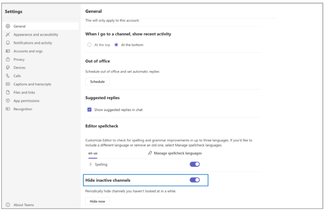The image size is (325, 212).
Task: Click the Accounts and orgs icon
Action: coord(7,51)
